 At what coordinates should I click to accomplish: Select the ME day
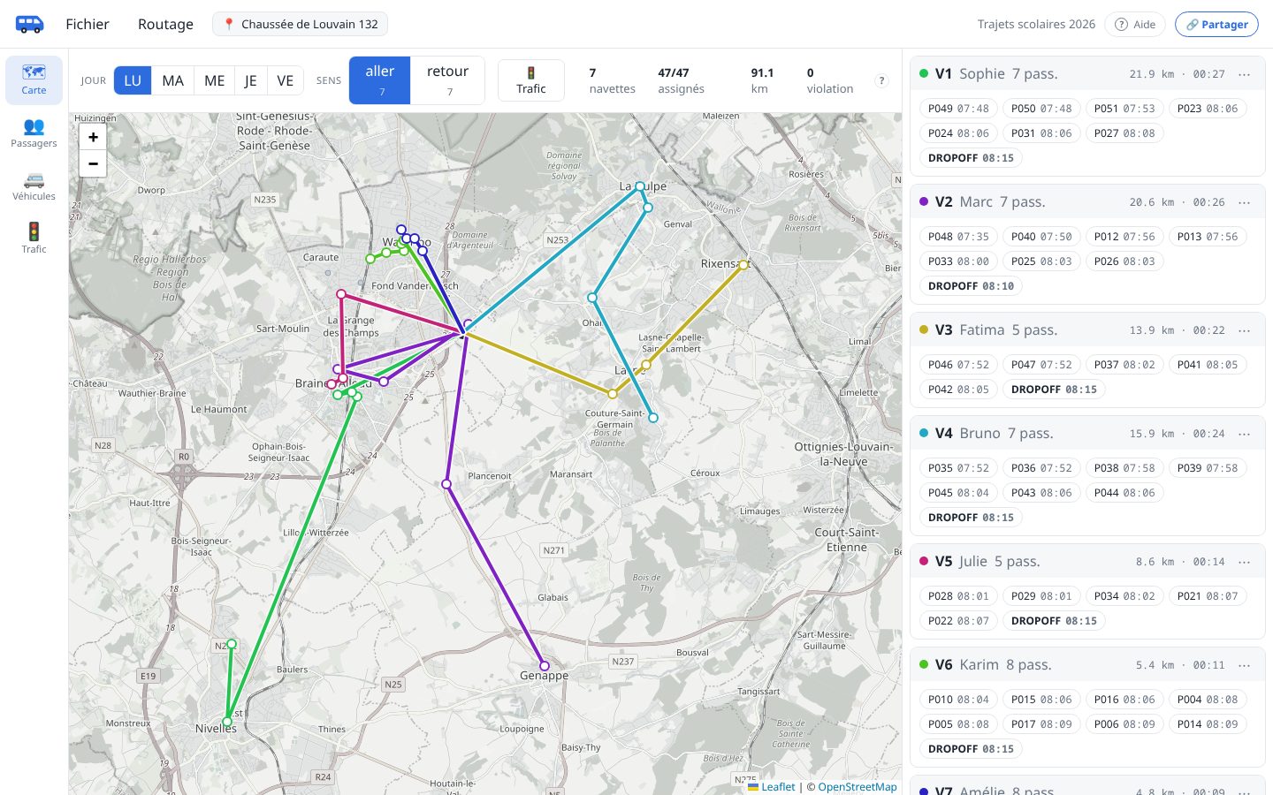(x=215, y=80)
